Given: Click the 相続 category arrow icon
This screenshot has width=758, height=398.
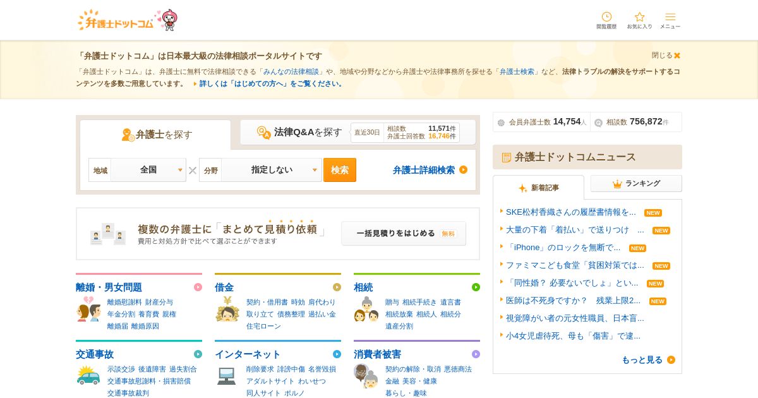Looking at the screenshot, I should tap(476, 287).
